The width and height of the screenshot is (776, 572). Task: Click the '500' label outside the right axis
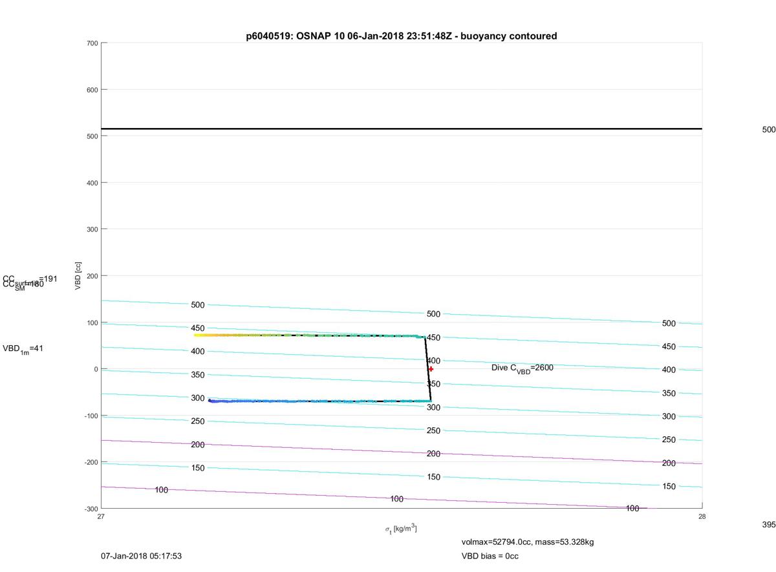[768, 129]
